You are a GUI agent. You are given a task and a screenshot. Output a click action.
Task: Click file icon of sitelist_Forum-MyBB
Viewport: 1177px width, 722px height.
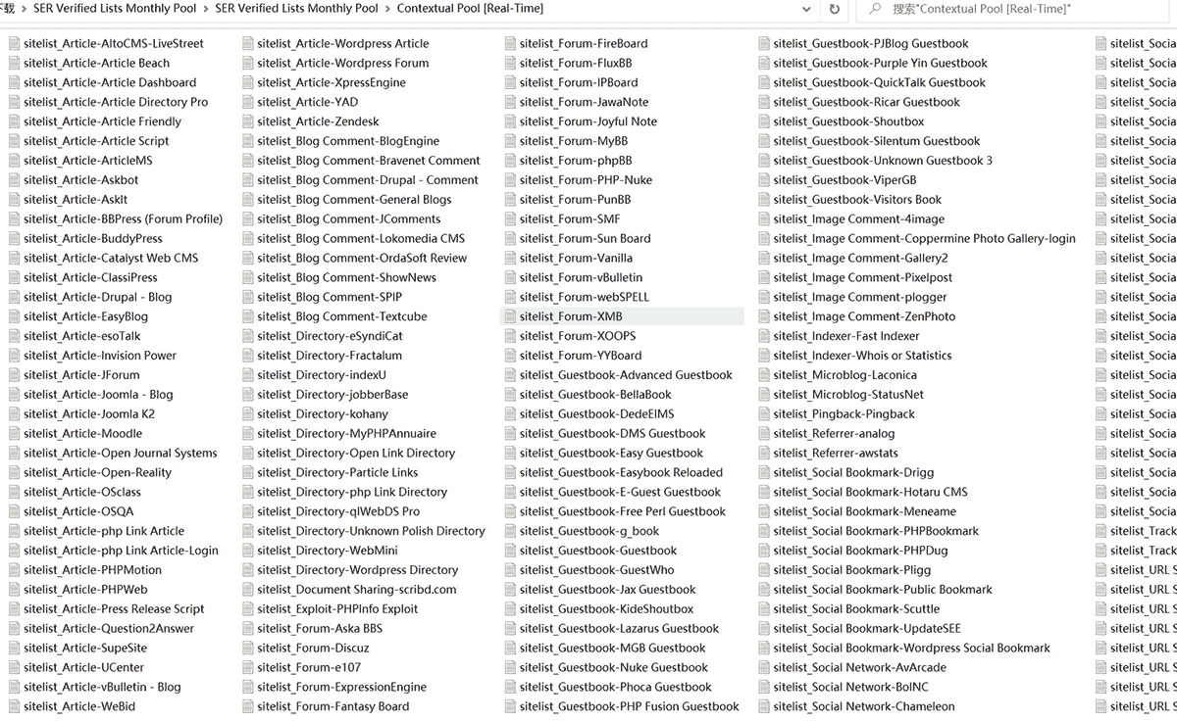pos(510,141)
